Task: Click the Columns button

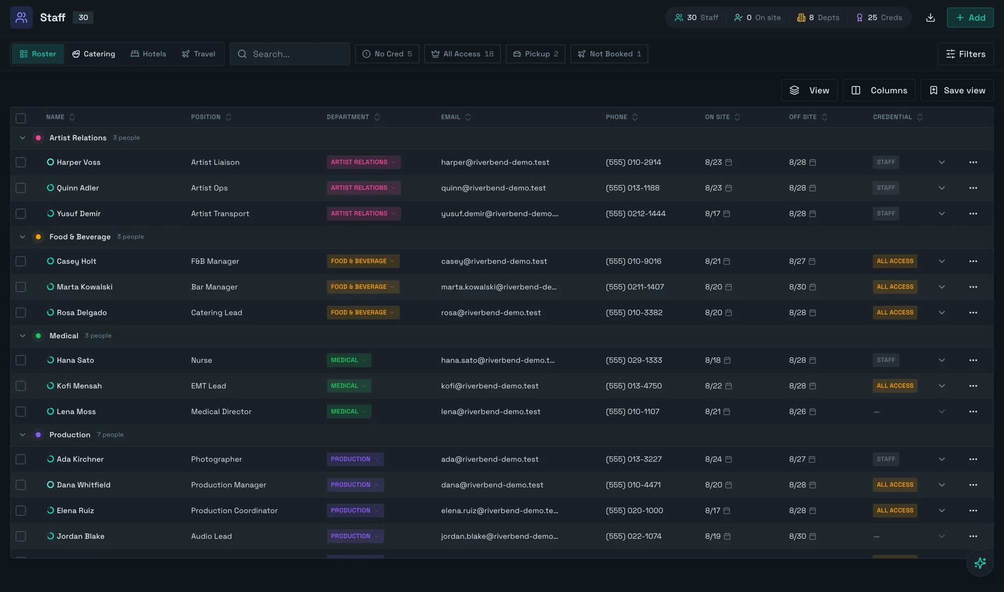Action: point(879,91)
